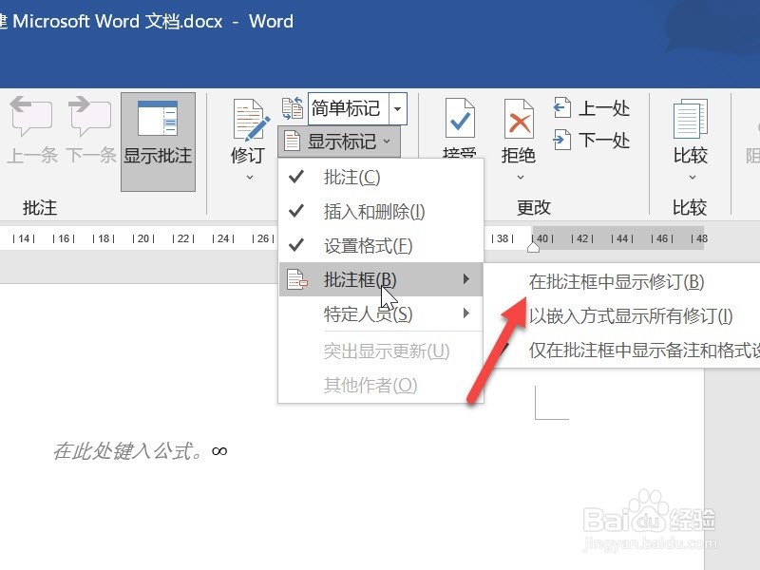Toggle the 显示批注 show comments button
This screenshot has height=570, width=760.
tap(158, 142)
